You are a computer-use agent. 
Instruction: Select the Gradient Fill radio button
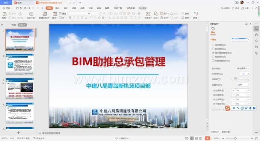pos(213,49)
